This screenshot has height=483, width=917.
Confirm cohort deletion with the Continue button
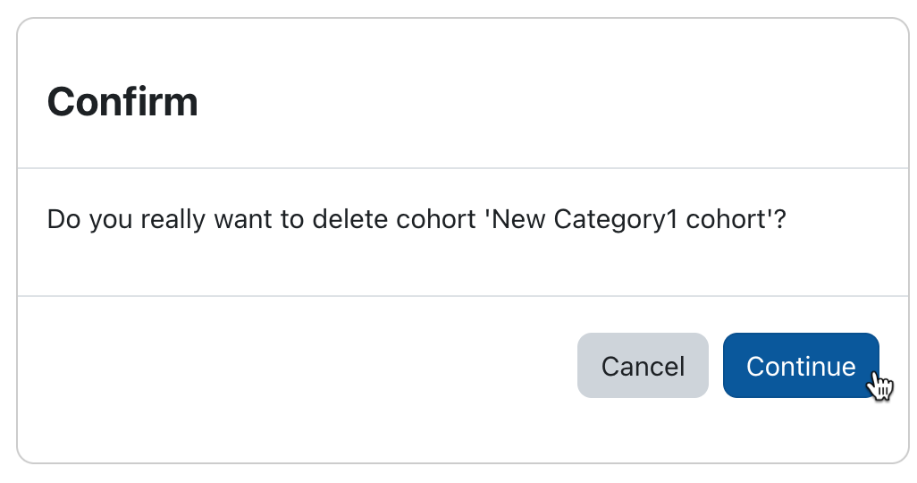(x=801, y=366)
